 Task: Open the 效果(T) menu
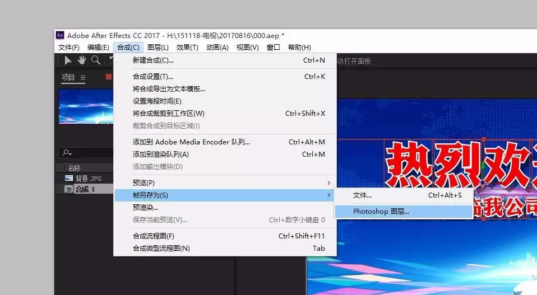tap(187, 48)
